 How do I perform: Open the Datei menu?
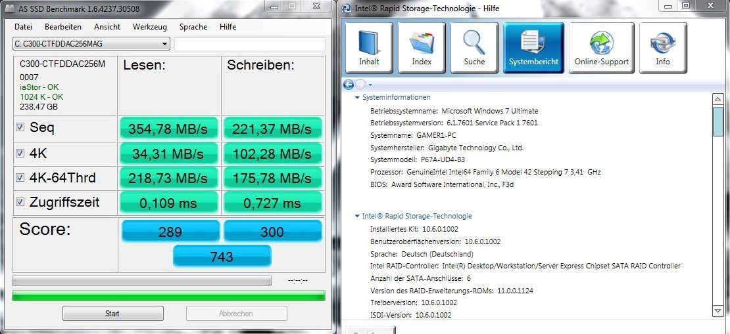click(x=23, y=27)
